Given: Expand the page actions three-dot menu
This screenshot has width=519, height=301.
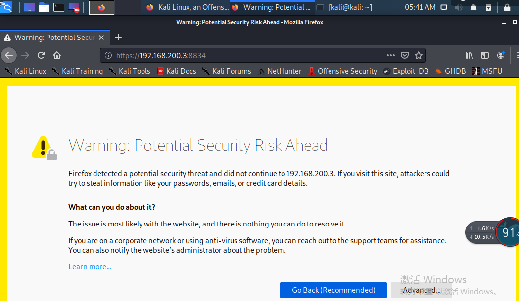Looking at the screenshot, I should [391, 55].
